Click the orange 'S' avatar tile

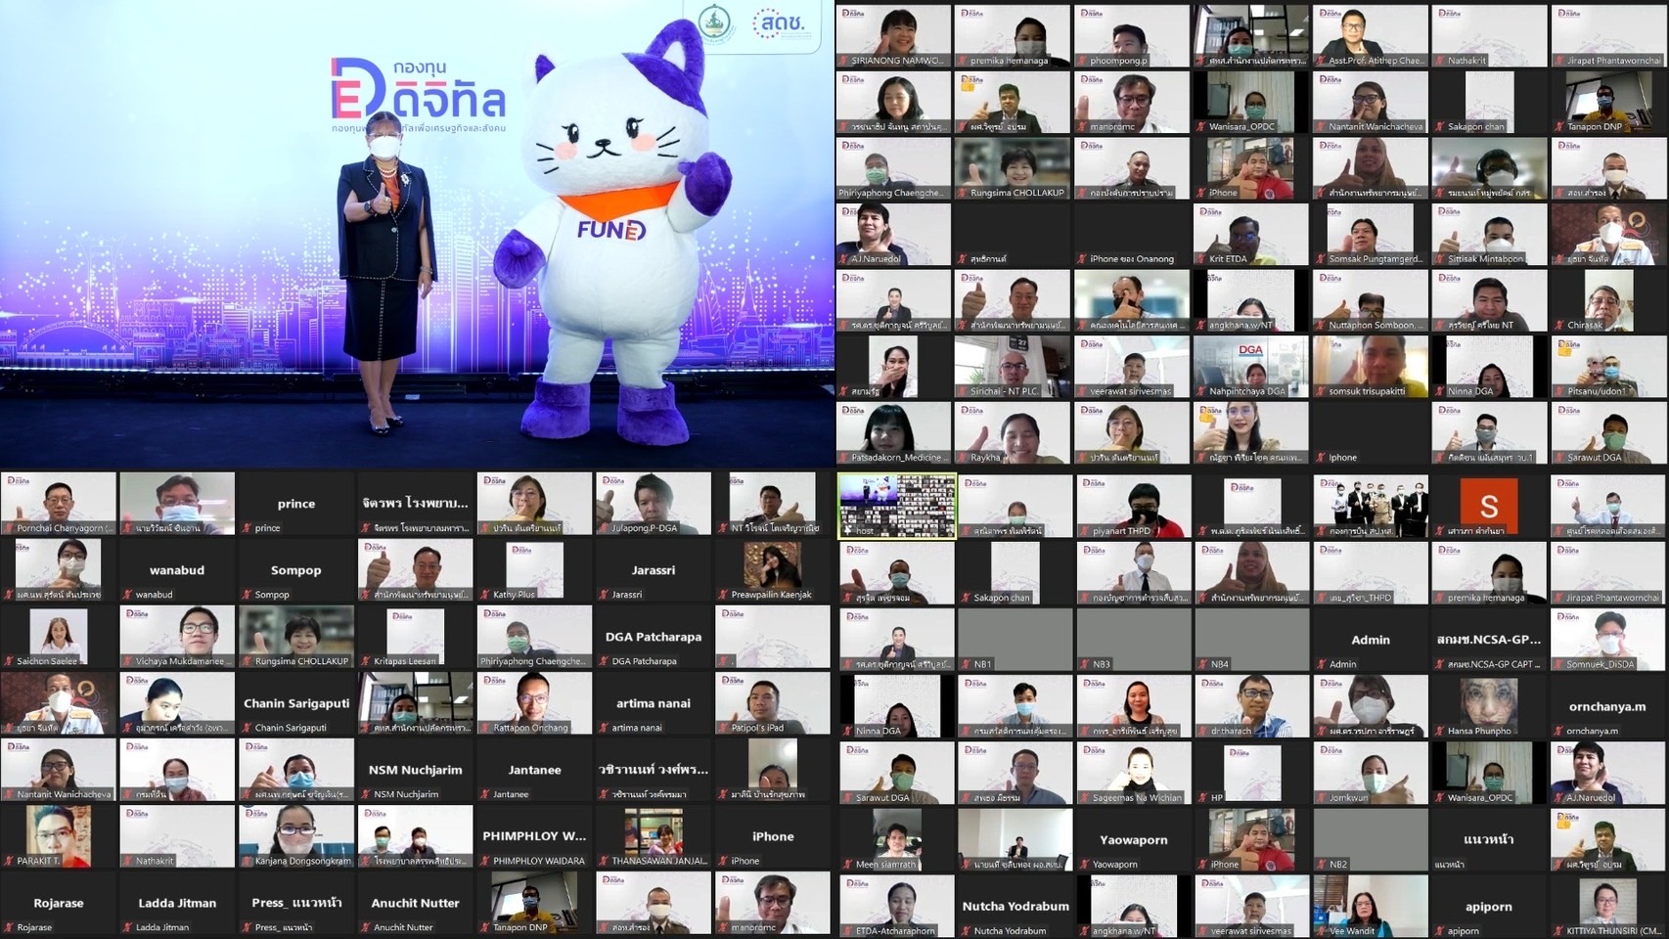[1489, 506]
